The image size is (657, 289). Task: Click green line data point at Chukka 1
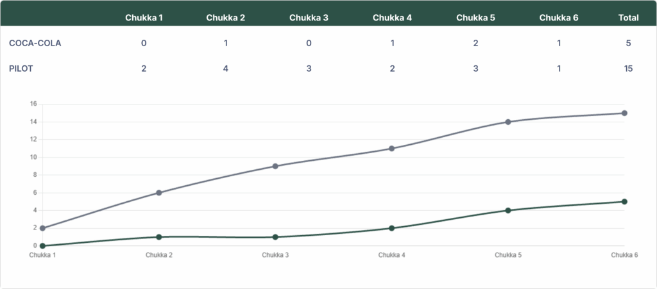[42, 245]
